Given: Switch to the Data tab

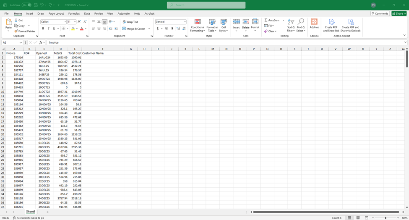Looking at the screenshot, I should pyautogui.click(x=87, y=13).
